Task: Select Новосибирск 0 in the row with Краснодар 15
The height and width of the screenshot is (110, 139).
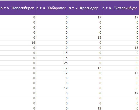Action: pyautogui.click(x=18, y=38)
